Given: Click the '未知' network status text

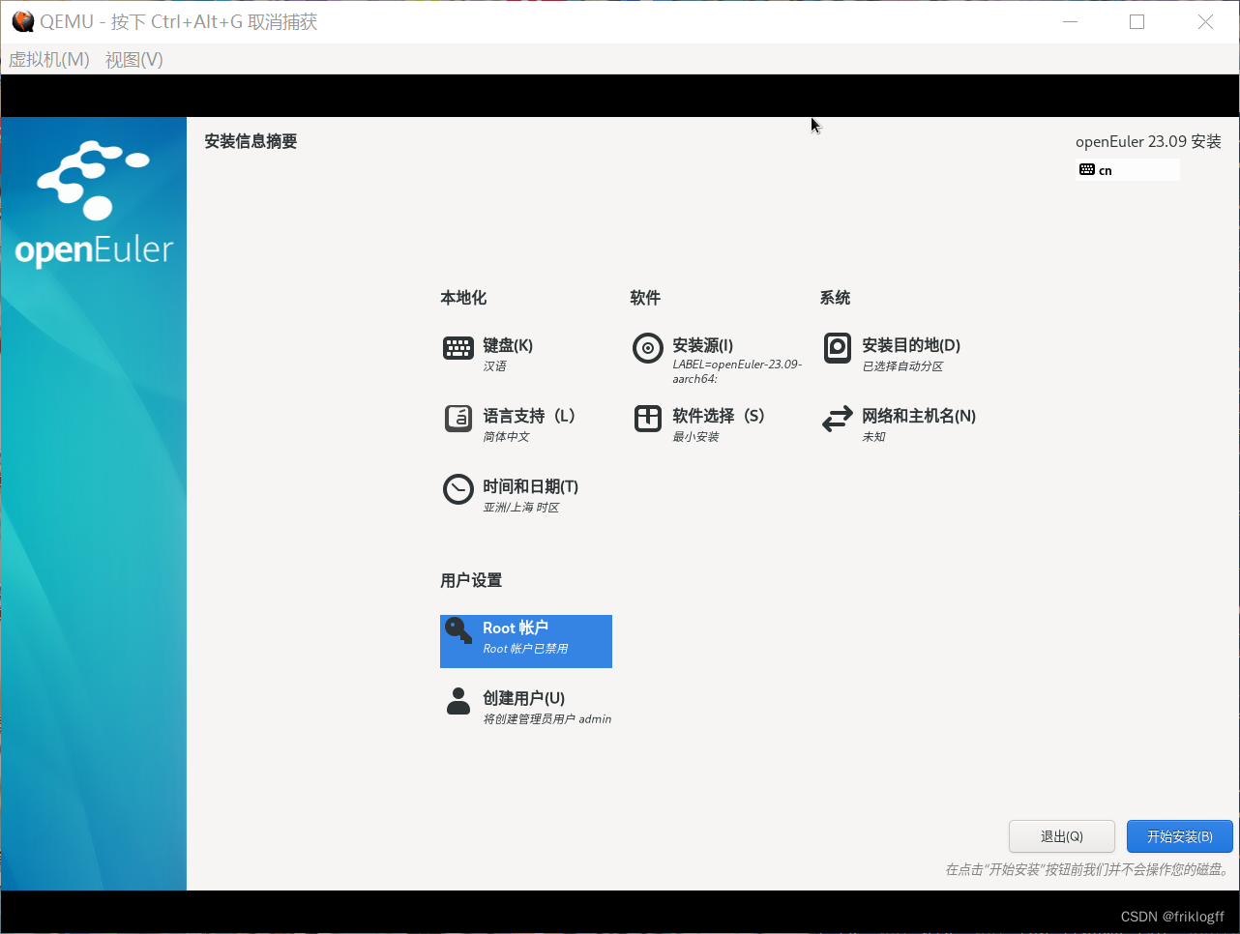Looking at the screenshot, I should (873, 437).
